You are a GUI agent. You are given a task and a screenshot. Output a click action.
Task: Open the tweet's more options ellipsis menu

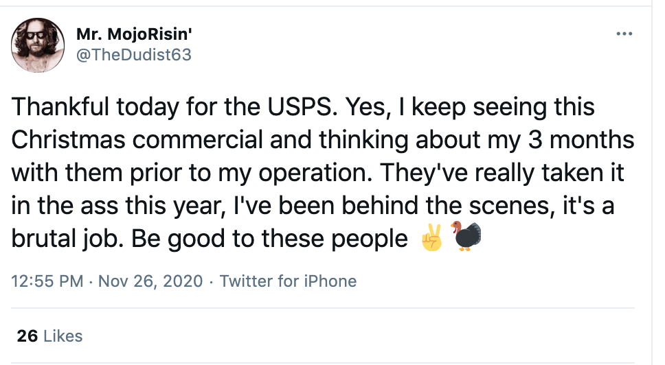(624, 33)
